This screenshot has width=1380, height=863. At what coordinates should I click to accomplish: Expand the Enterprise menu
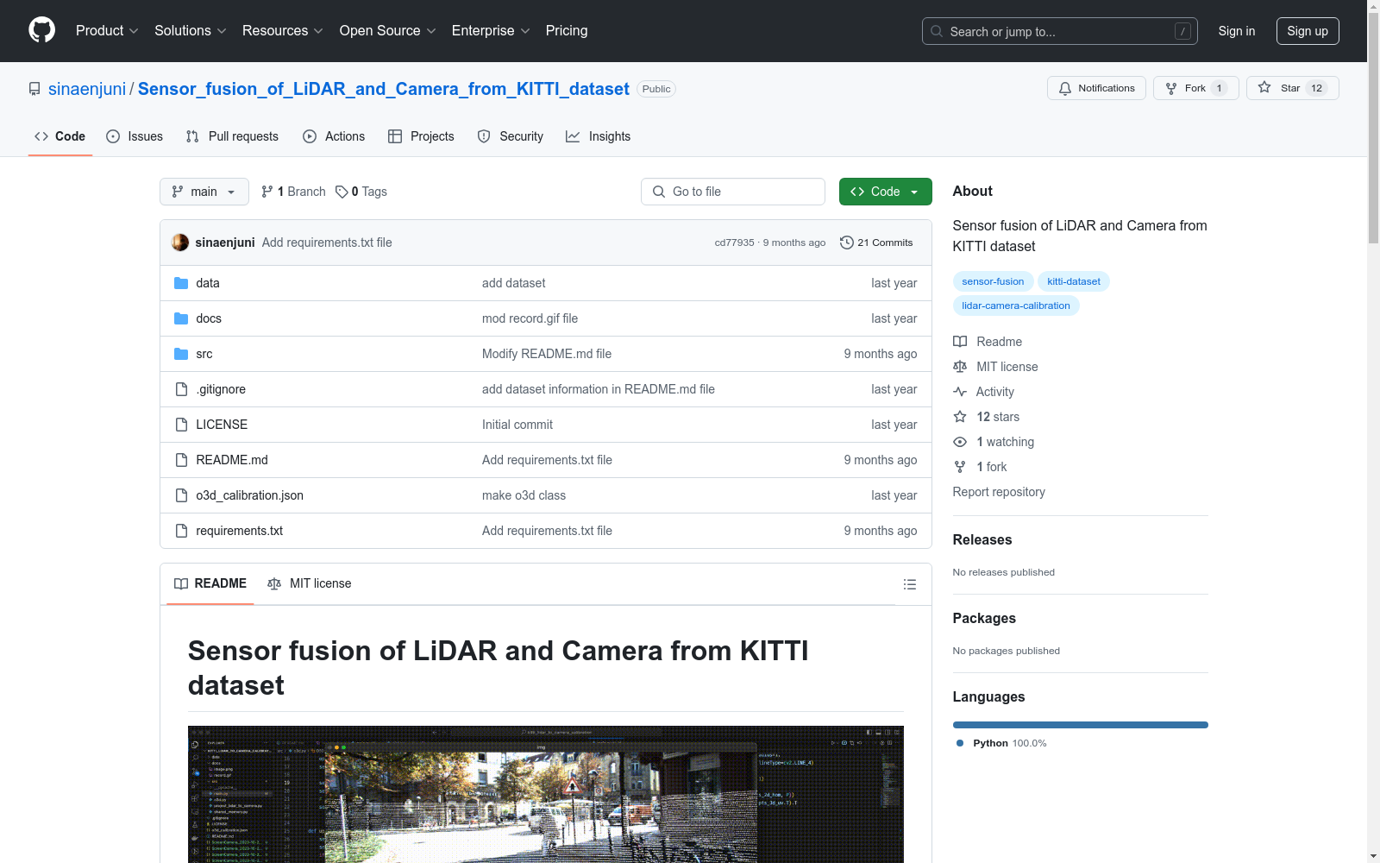(491, 31)
